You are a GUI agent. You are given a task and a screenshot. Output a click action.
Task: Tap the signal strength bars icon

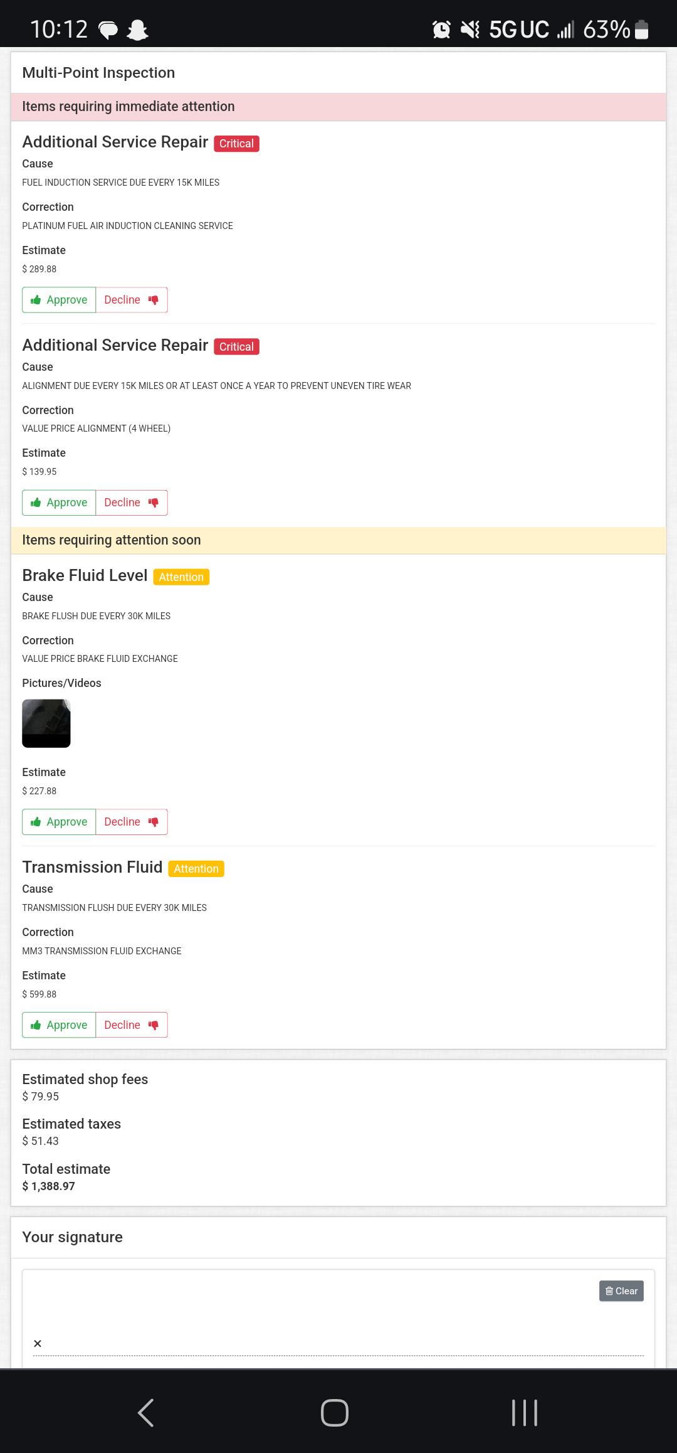[x=565, y=29]
